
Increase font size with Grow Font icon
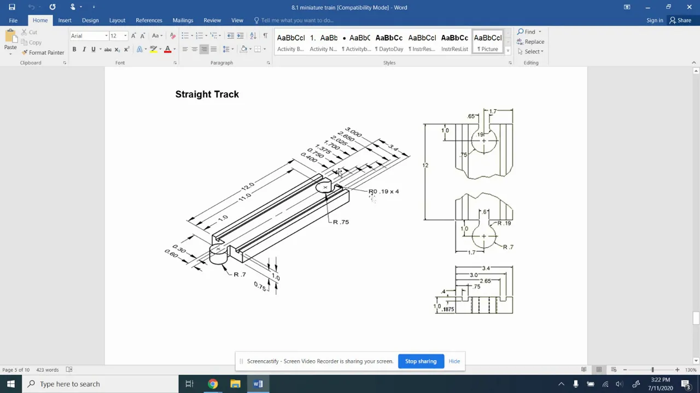(133, 36)
